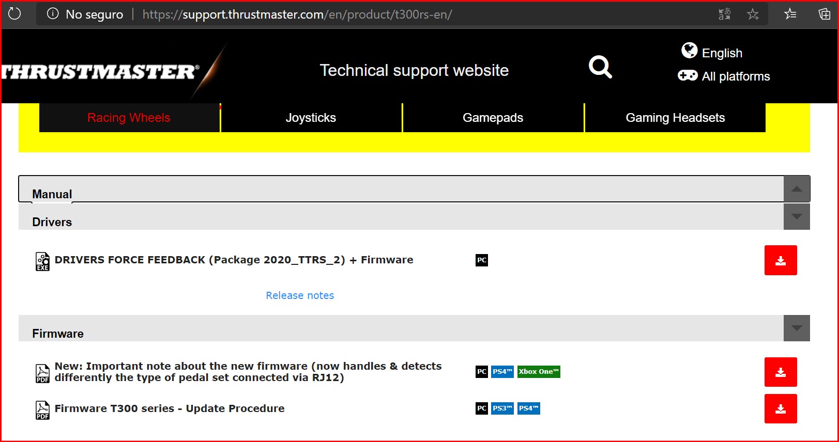Expand the Firmware section arrow

[797, 328]
